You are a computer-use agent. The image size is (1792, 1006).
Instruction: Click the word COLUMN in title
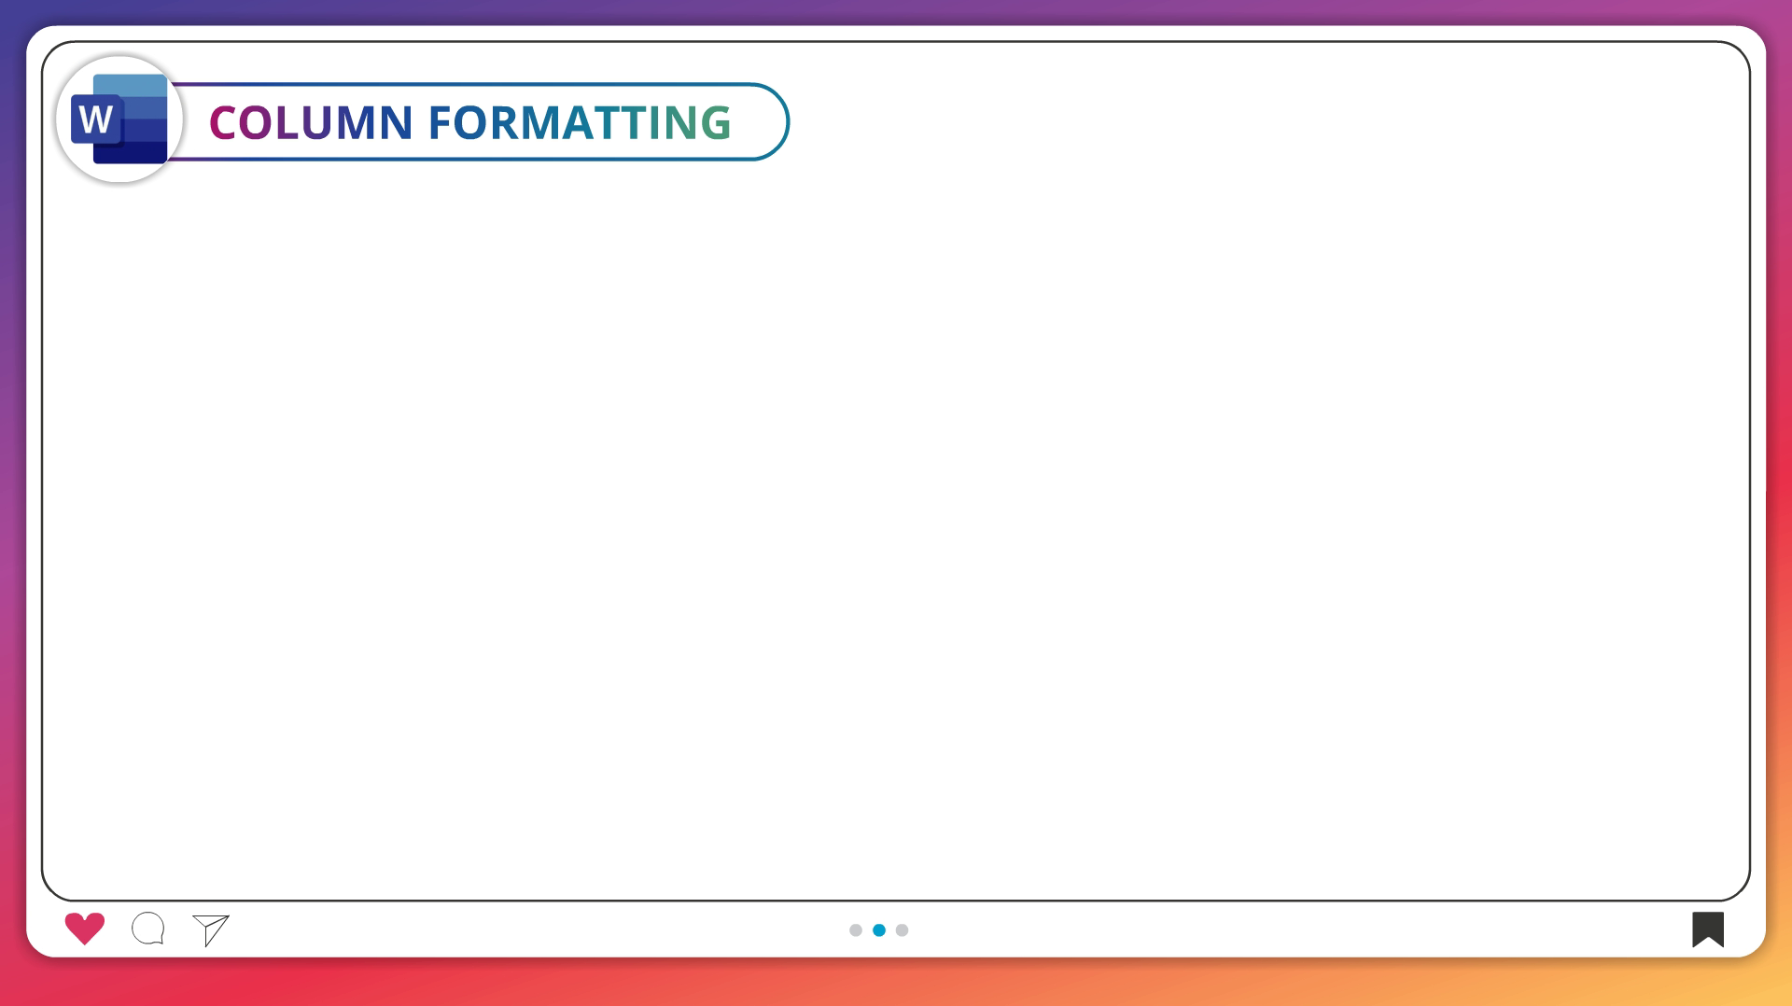point(311,122)
